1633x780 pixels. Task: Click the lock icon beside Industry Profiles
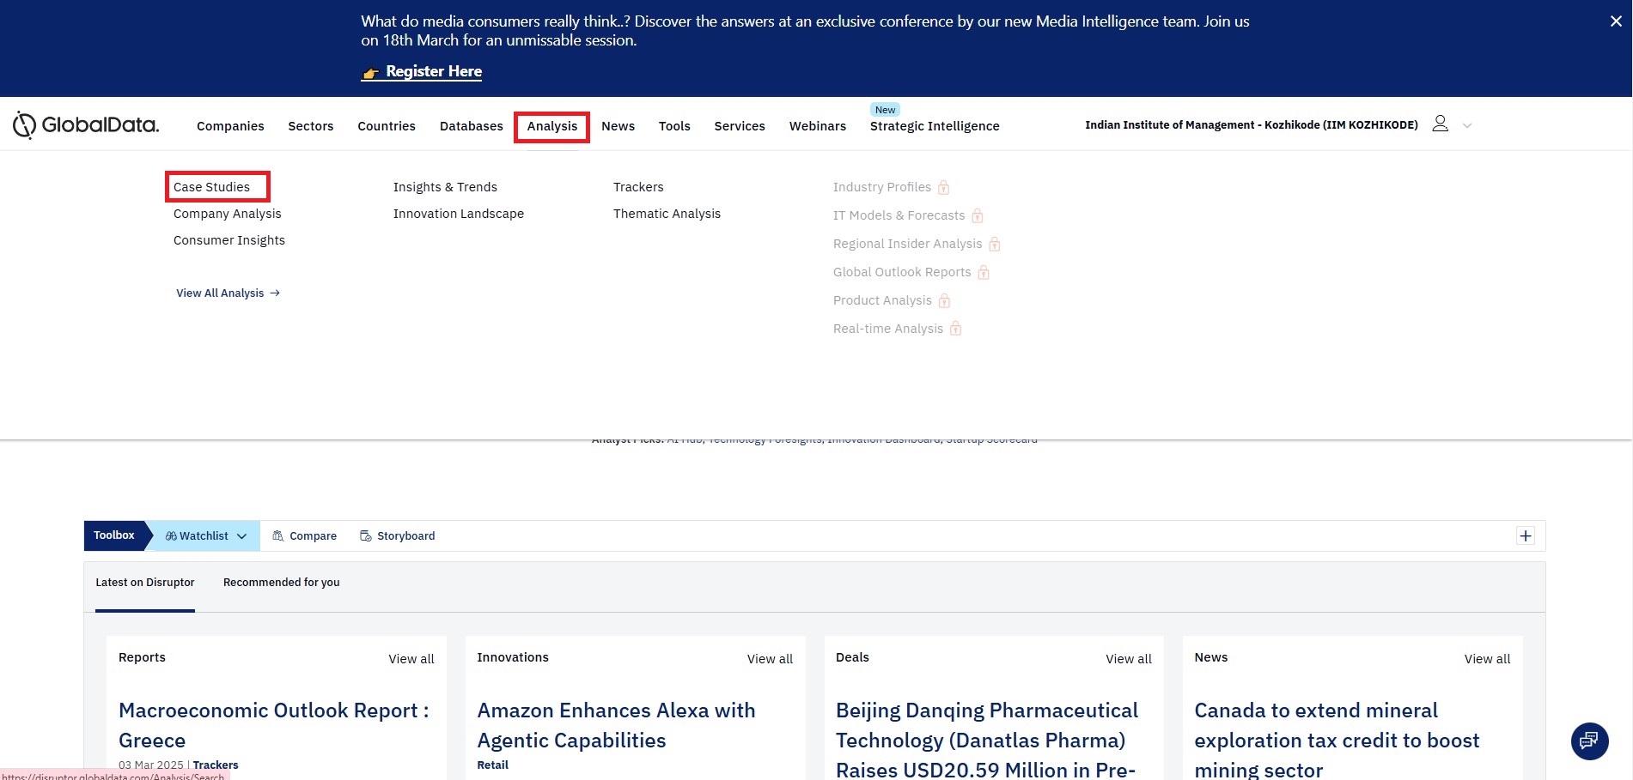point(943,188)
